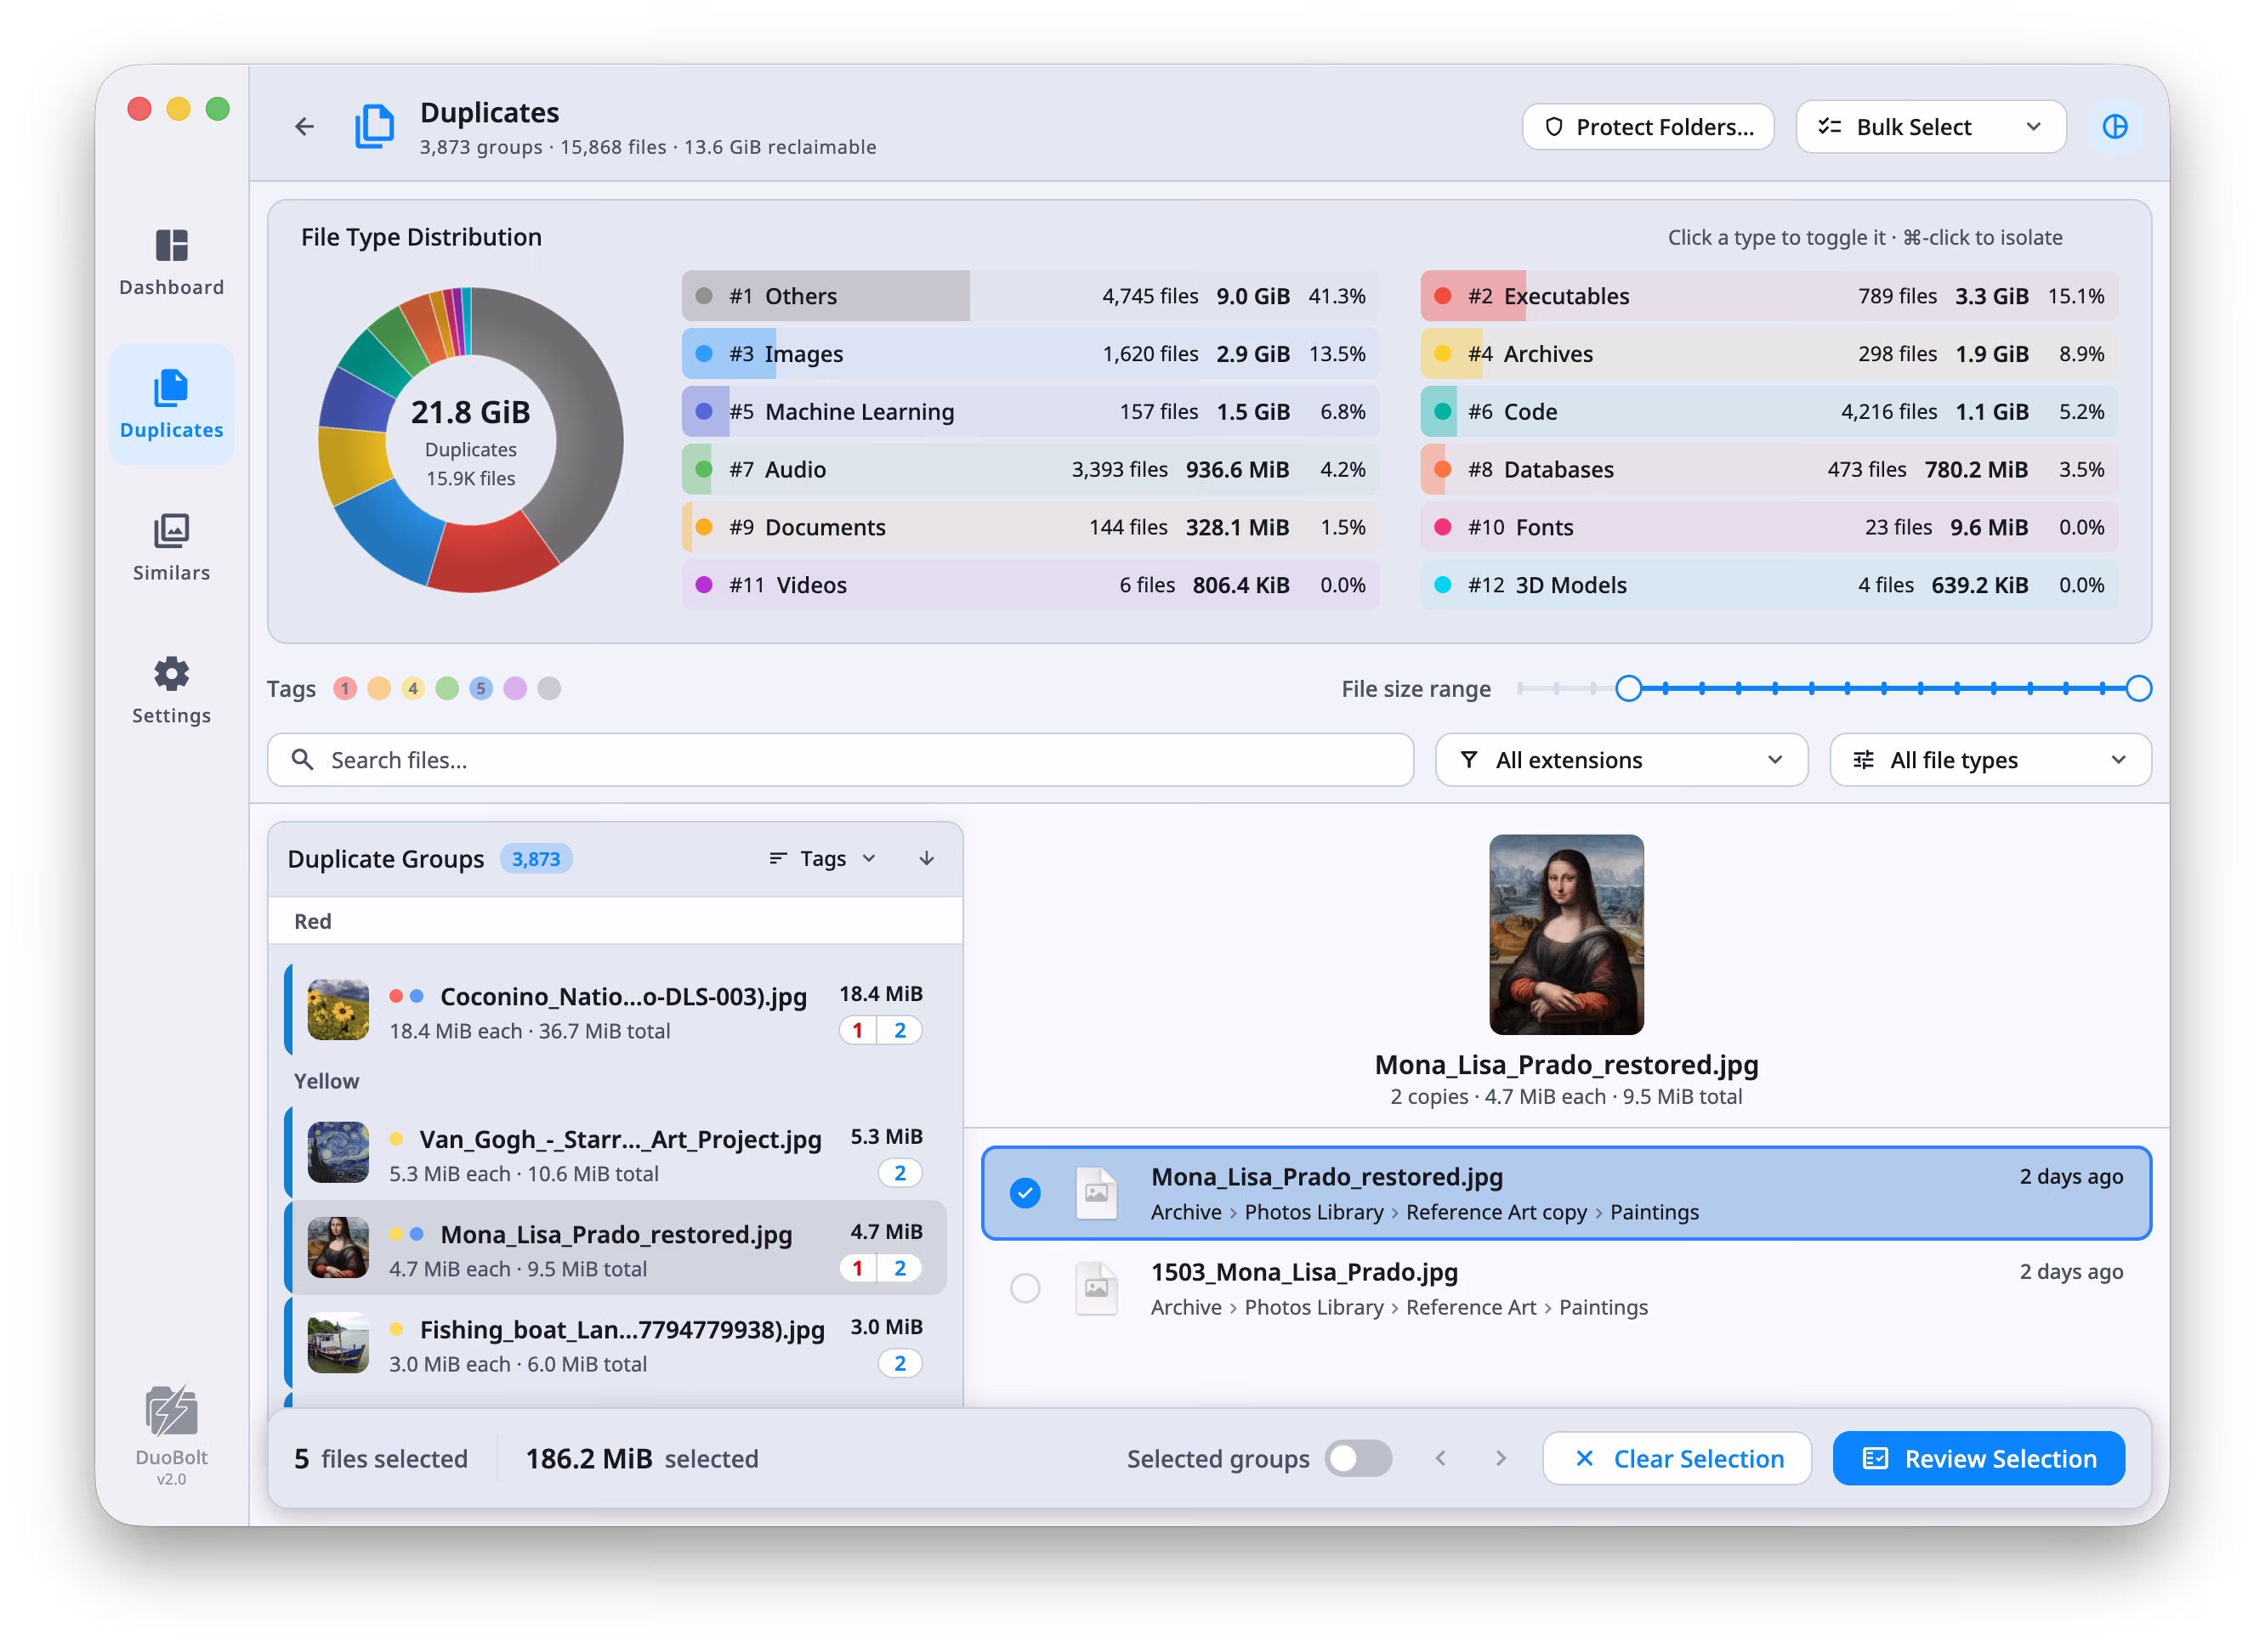Viewport: 2265px width, 1652px height.
Task: Toggle the Videos file type row
Action: point(1030,585)
